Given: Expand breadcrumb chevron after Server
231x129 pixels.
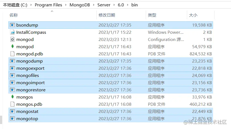Looking at the screenshot, I should point(114,5).
